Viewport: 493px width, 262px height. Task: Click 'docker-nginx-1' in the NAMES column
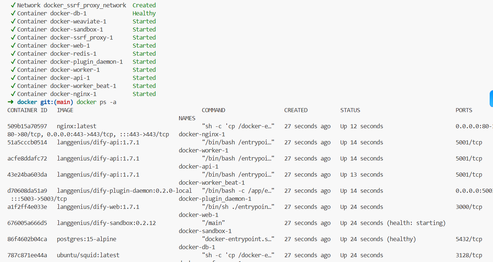pos(202,134)
